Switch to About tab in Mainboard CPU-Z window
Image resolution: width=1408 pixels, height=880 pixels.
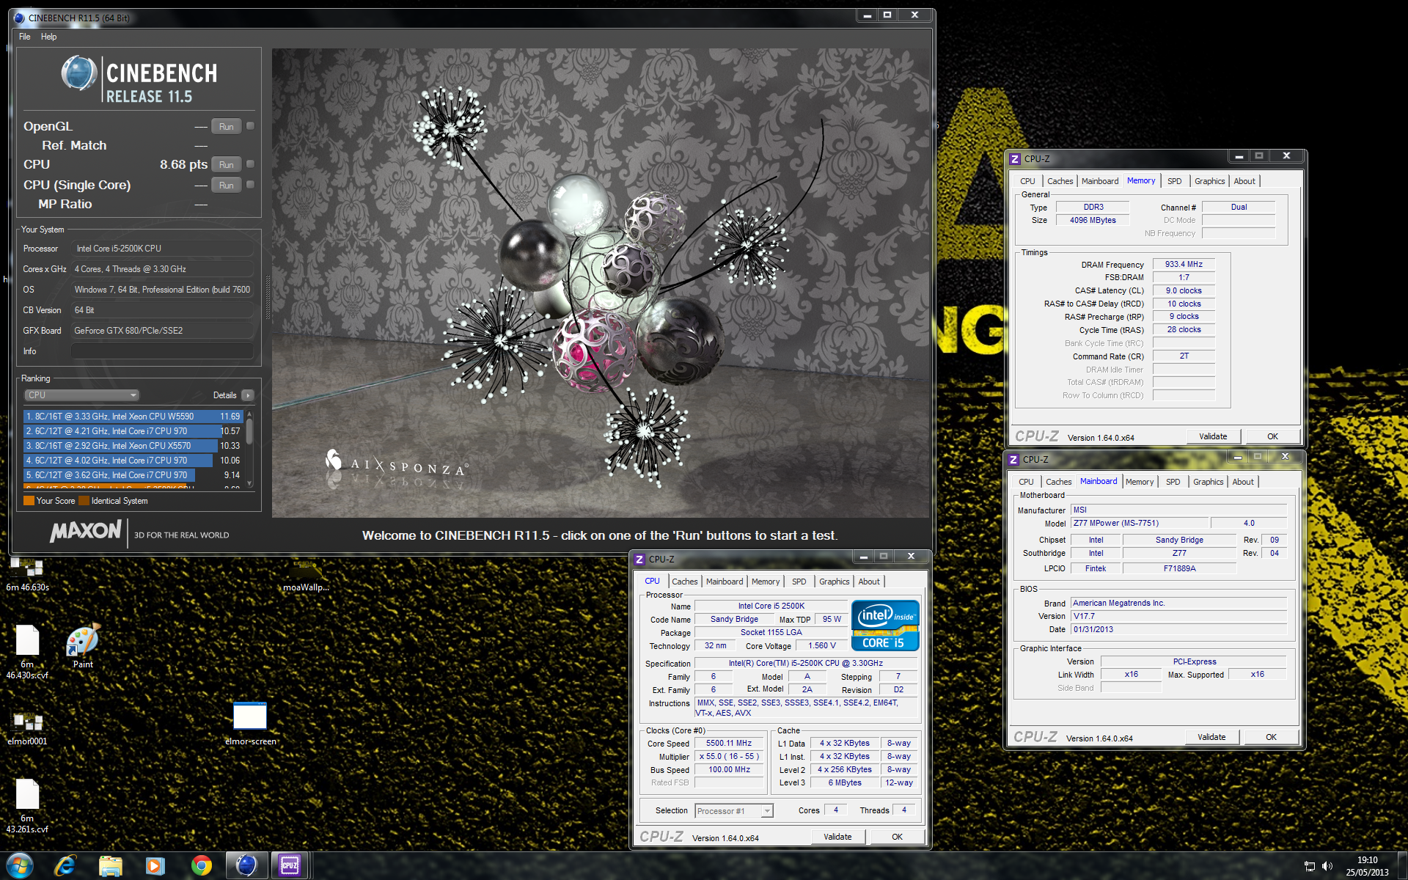pos(1243,482)
